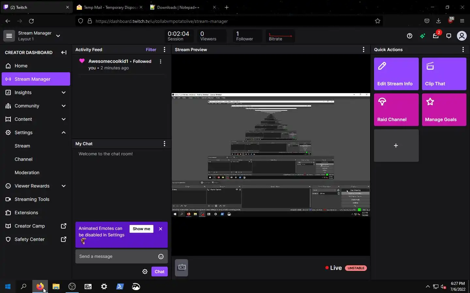
Task: Open Stream Preview options menu
Action: tap(364, 49)
